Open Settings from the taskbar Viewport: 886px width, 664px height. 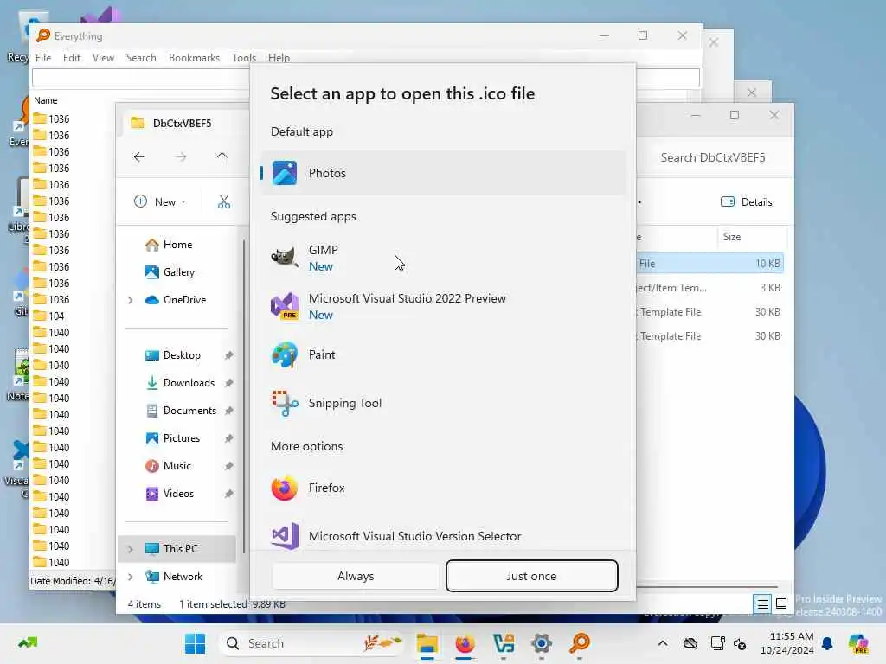pos(542,643)
